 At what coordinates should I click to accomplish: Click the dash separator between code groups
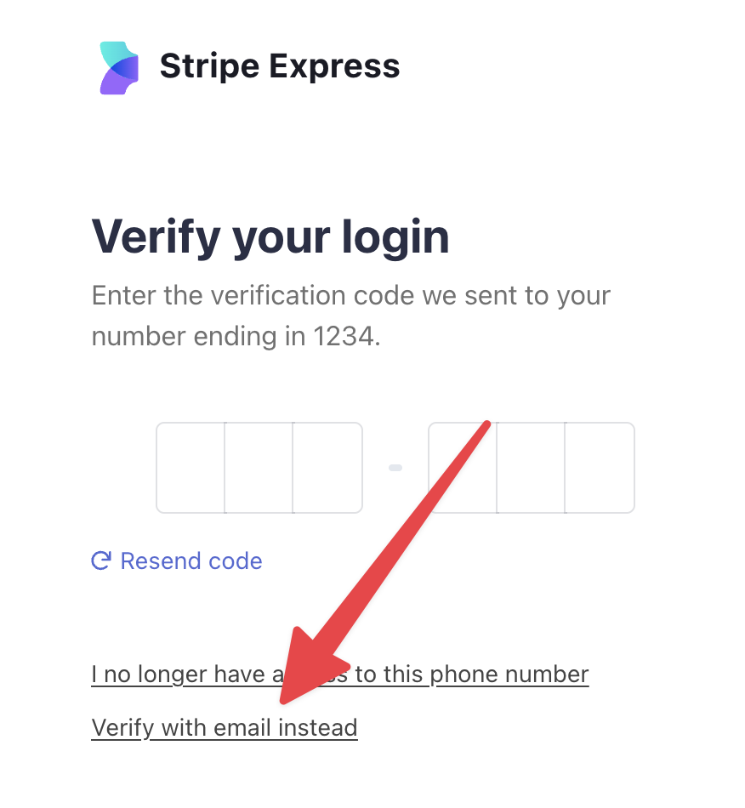pyautogui.click(x=395, y=468)
